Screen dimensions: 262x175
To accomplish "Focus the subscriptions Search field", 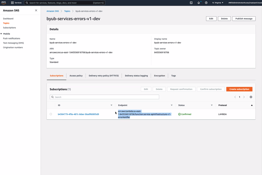I will [104, 97].
